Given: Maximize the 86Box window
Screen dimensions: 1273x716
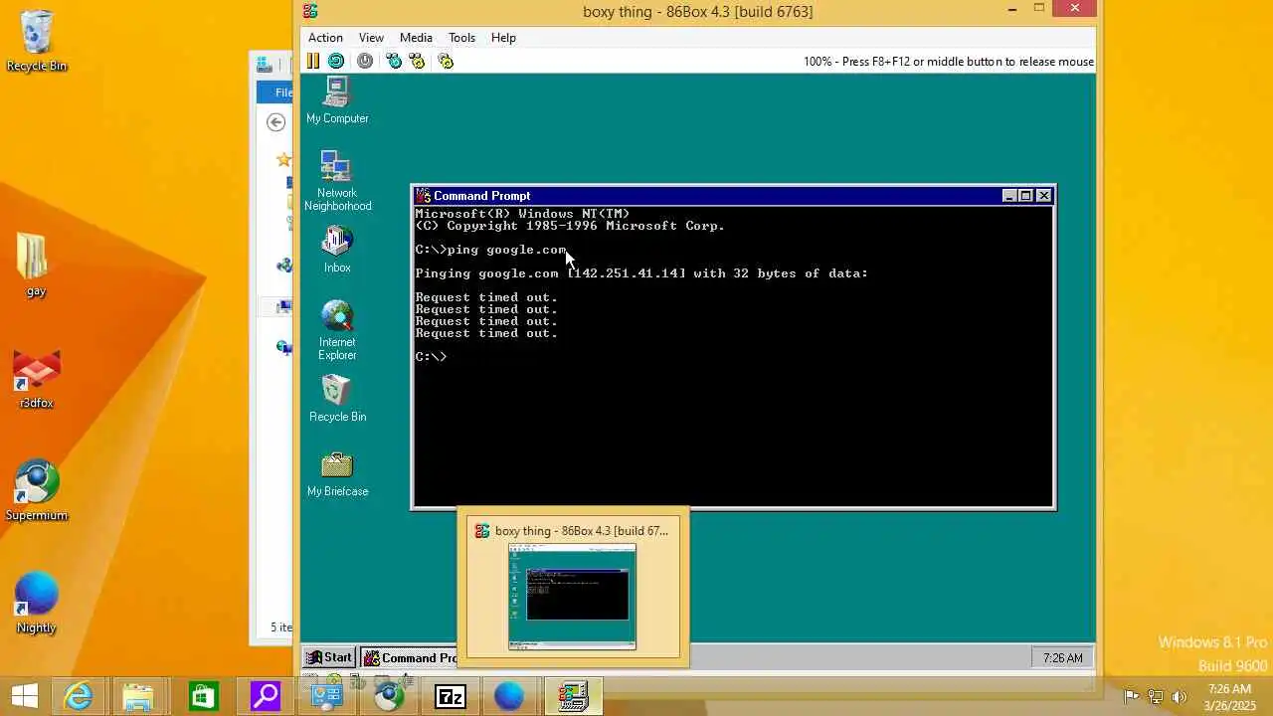Looking at the screenshot, I should tap(1039, 9).
